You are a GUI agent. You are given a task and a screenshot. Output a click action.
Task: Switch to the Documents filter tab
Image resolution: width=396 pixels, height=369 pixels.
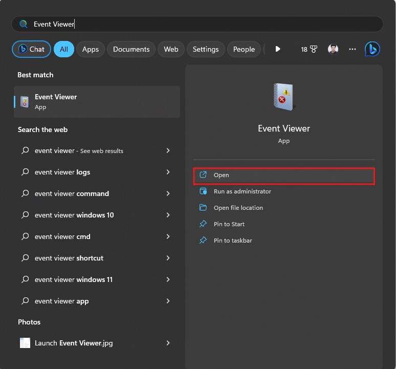point(131,49)
